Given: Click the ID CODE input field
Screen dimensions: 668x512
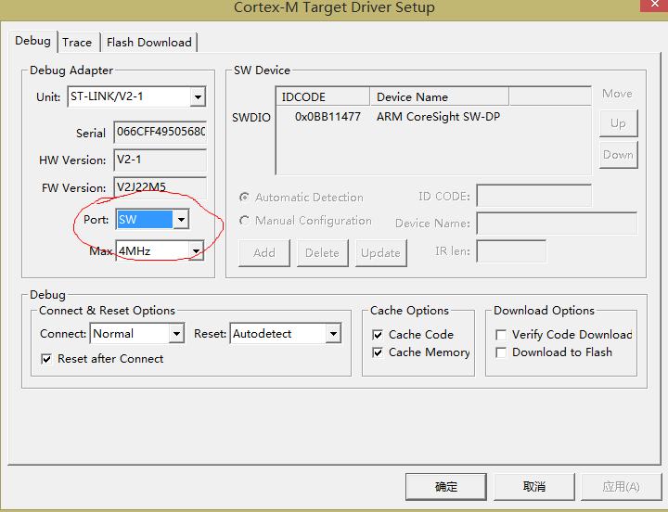Looking at the screenshot, I should tap(533, 196).
